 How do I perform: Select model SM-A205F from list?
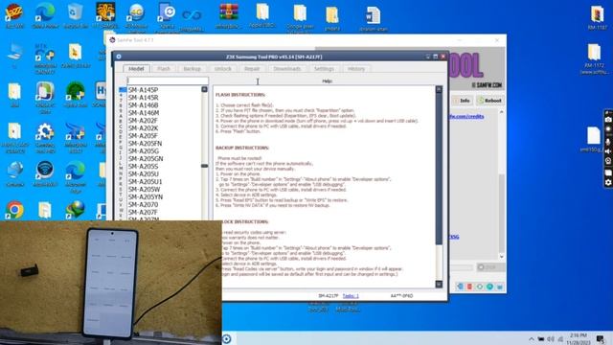coord(143,136)
